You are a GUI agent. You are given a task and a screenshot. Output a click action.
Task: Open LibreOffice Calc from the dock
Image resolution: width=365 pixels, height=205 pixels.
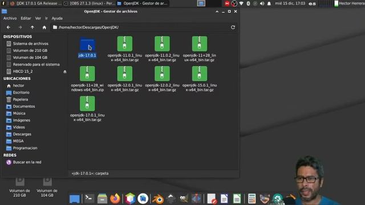pos(237,199)
